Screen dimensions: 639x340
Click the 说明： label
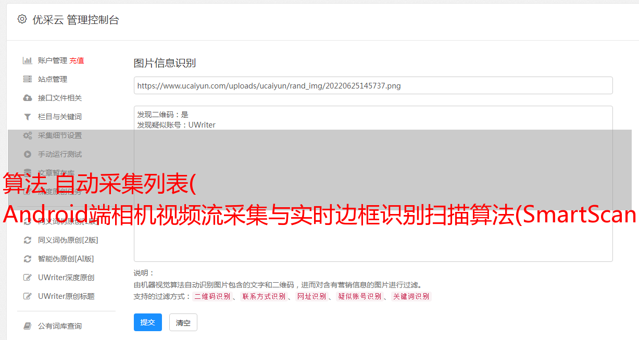tap(144, 273)
